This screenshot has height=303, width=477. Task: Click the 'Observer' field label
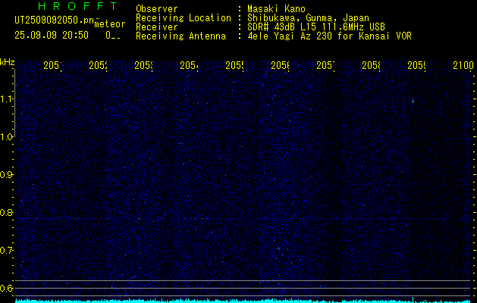(x=157, y=9)
